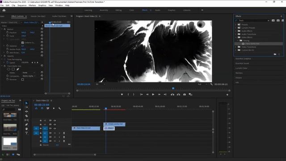Image resolution: width=286 pixels, height=161 pixels.
Task: Open the Window menu
Action: tap(59, 5)
